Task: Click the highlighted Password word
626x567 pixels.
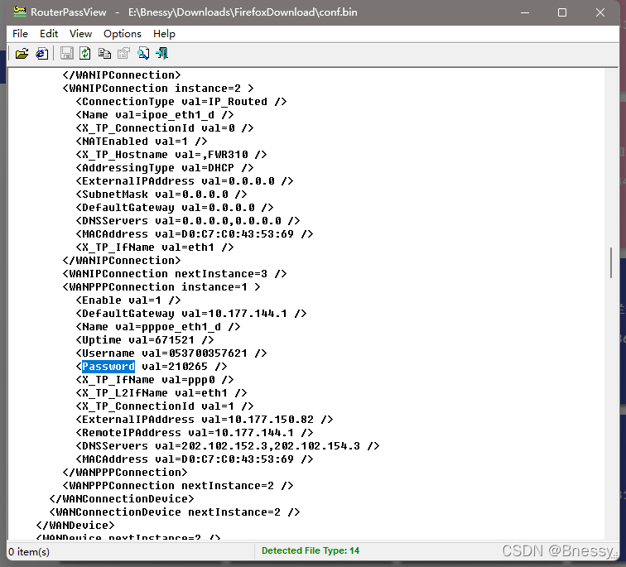Action: click(108, 367)
